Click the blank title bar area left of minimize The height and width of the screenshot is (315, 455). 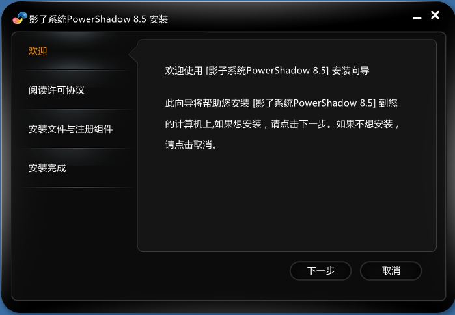point(290,18)
